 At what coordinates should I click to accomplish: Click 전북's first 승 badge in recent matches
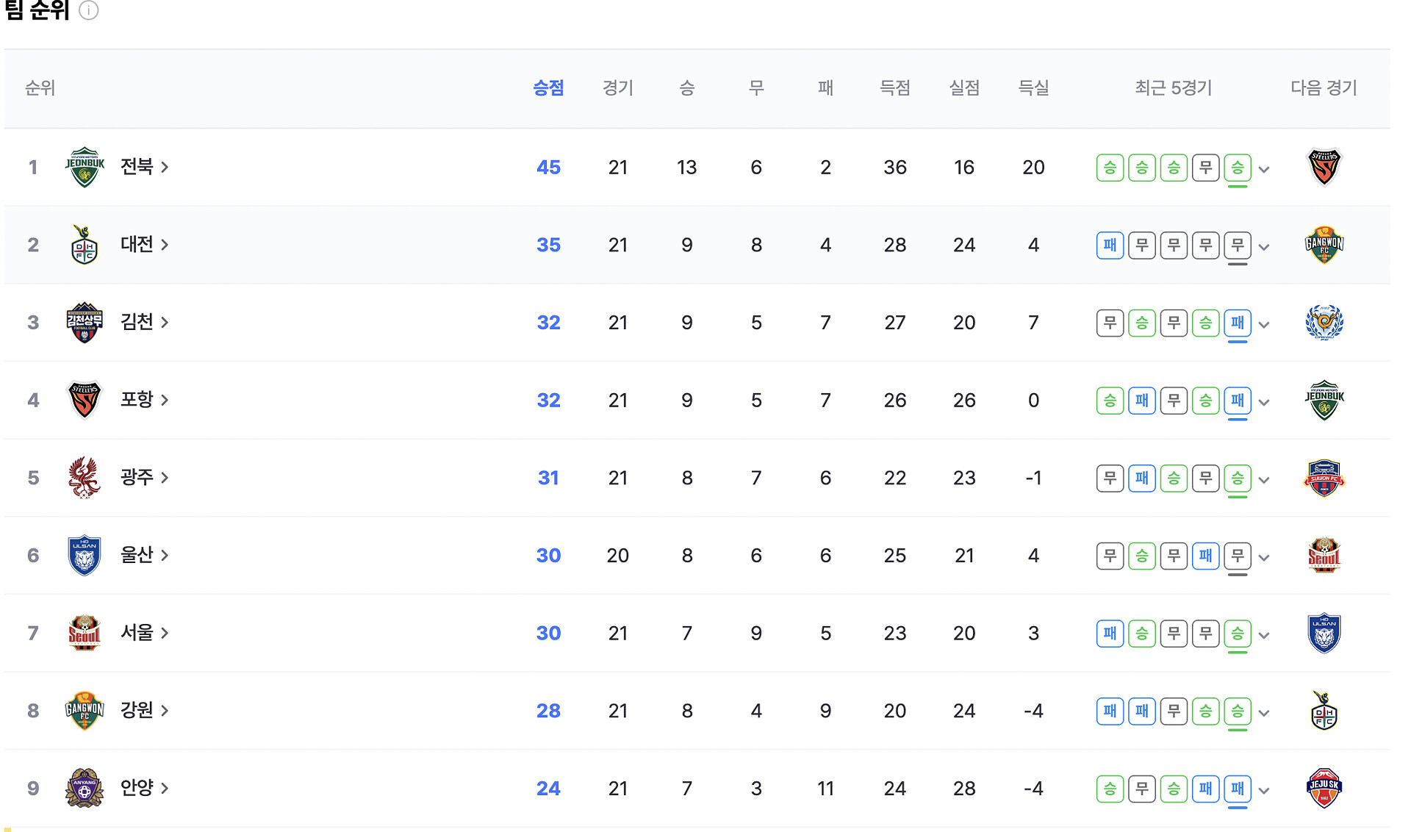coord(1110,168)
